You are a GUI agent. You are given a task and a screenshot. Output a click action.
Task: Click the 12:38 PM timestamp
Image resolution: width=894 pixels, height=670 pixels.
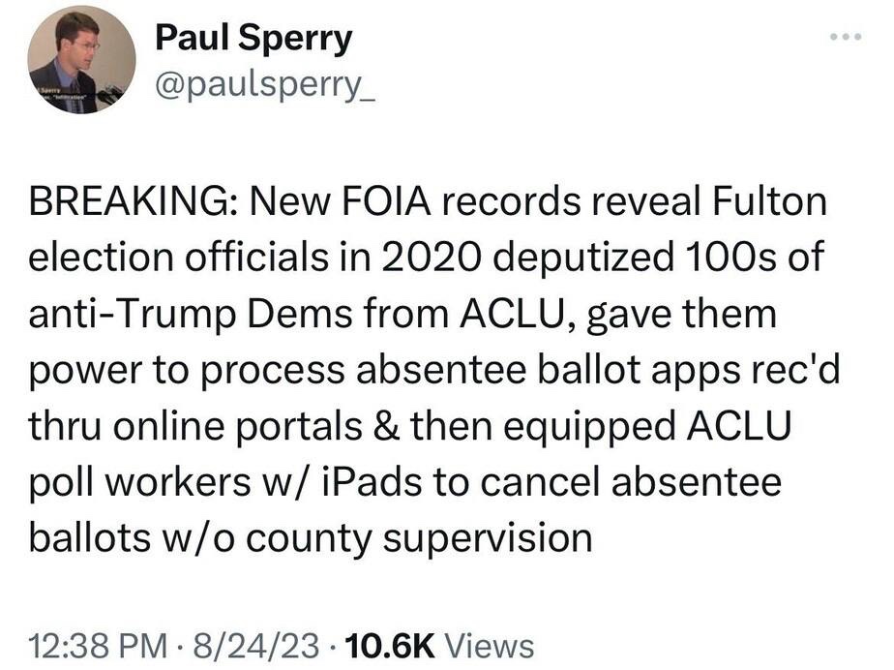[91, 645]
